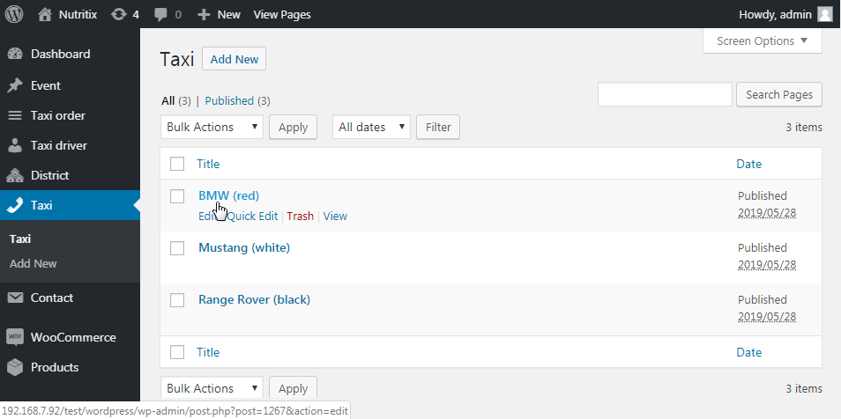Image resolution: width=841 pixels, height=419 pixels.
Task: Click the plus icon beside New
Action: 204,14
